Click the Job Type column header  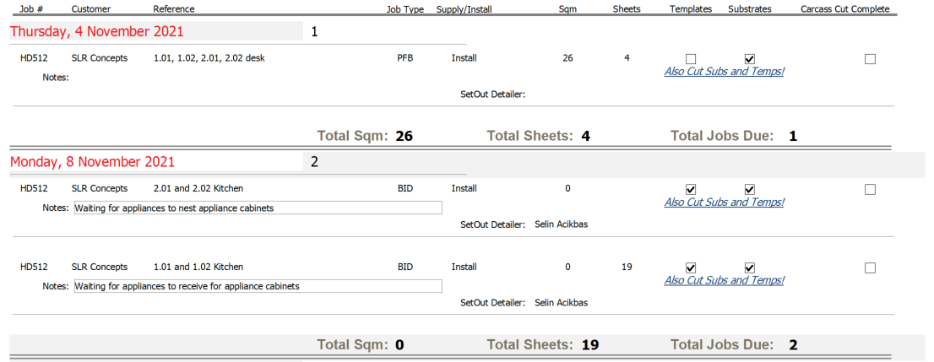point(405,9)
